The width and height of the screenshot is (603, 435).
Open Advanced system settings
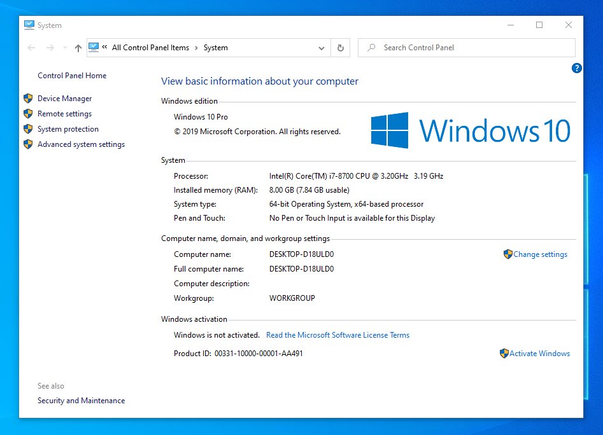tap(81, 145)
